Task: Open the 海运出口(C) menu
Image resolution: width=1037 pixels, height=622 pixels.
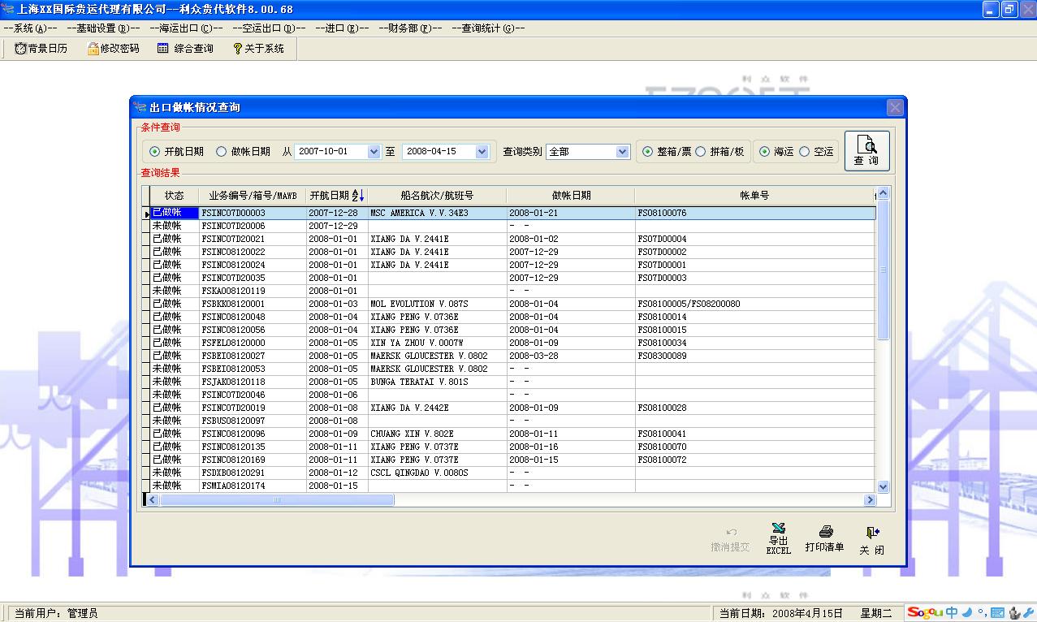Action: (x=186, y=28)
